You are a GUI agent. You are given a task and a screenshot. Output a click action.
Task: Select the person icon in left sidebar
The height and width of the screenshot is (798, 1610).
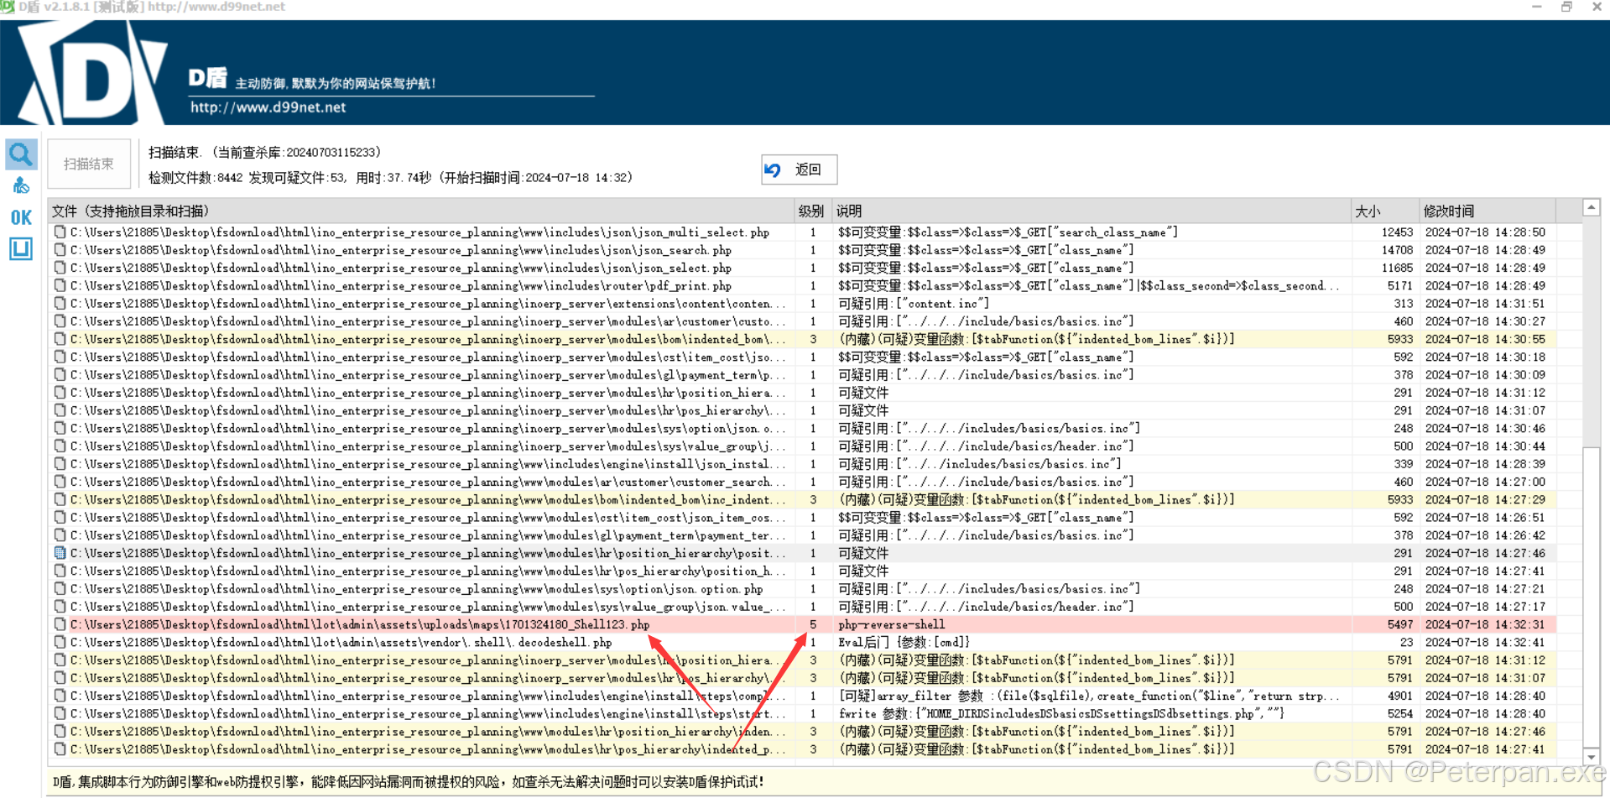21,185
